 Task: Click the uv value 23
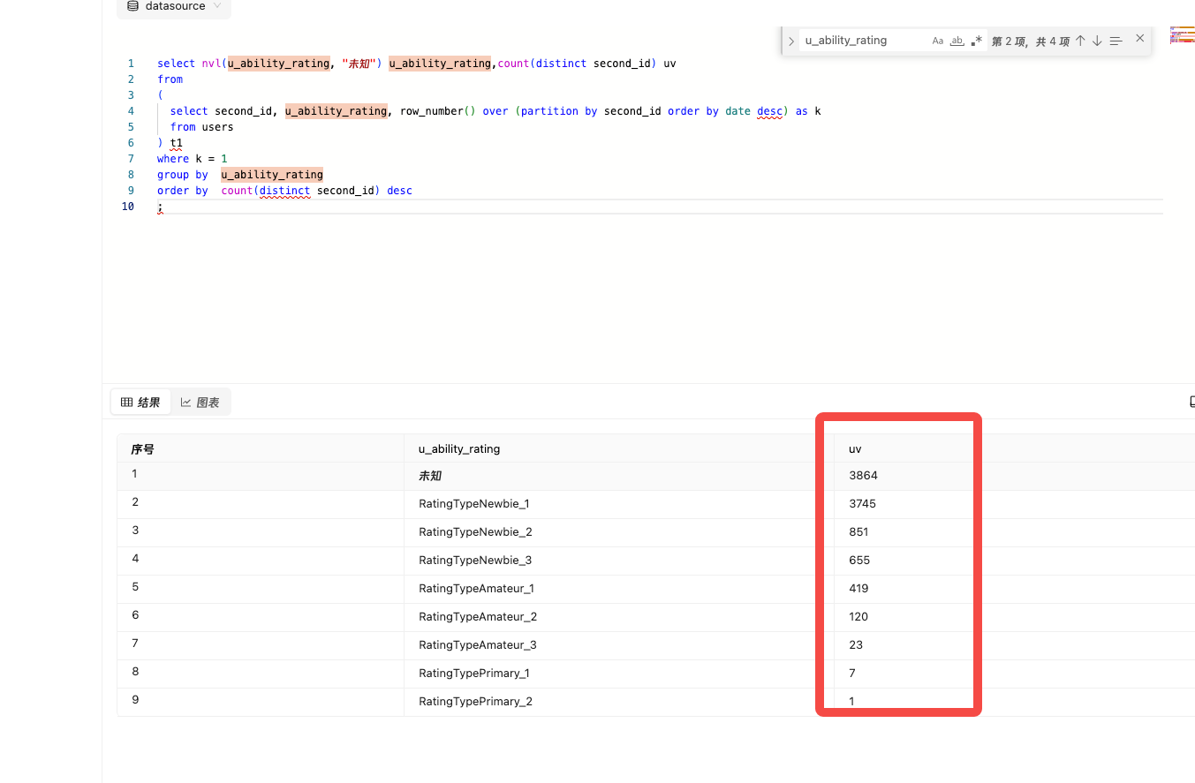[x=856, y=645]
